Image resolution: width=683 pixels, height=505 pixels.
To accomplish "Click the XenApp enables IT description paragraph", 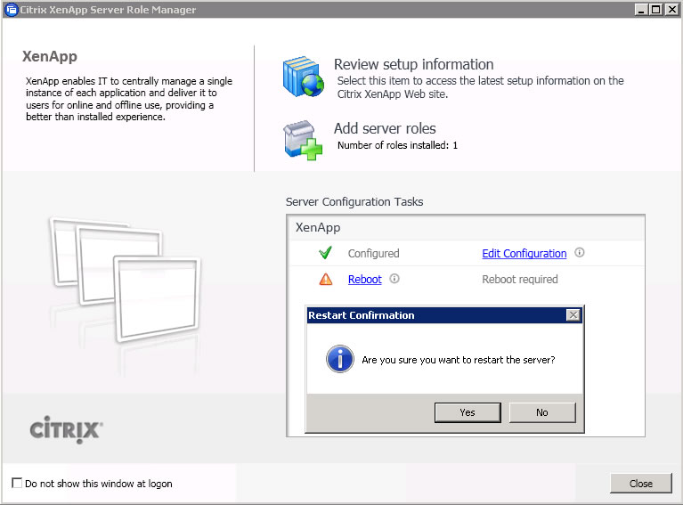I will click(x=129, y=99).
